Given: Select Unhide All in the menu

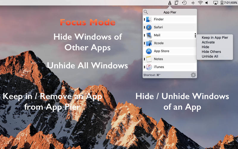Looking at the screenshot, I should [x=210, y=56].
